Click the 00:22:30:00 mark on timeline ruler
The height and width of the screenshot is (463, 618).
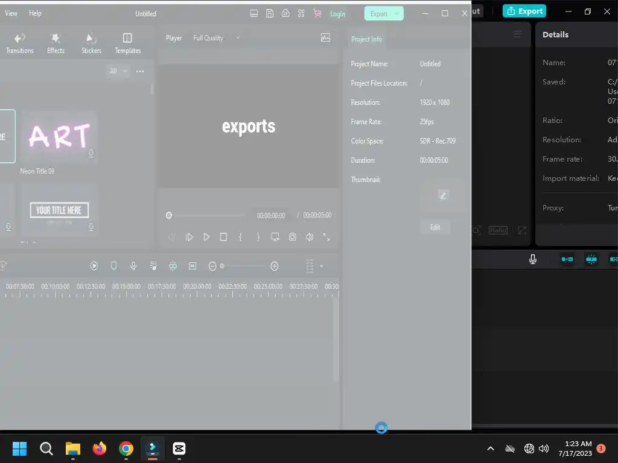tap(232, 286)
